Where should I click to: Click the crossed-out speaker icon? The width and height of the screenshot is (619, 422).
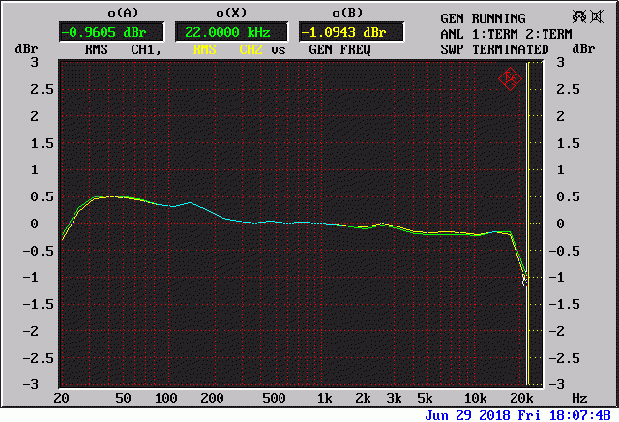pyautogui.click(x=597, y=16)
